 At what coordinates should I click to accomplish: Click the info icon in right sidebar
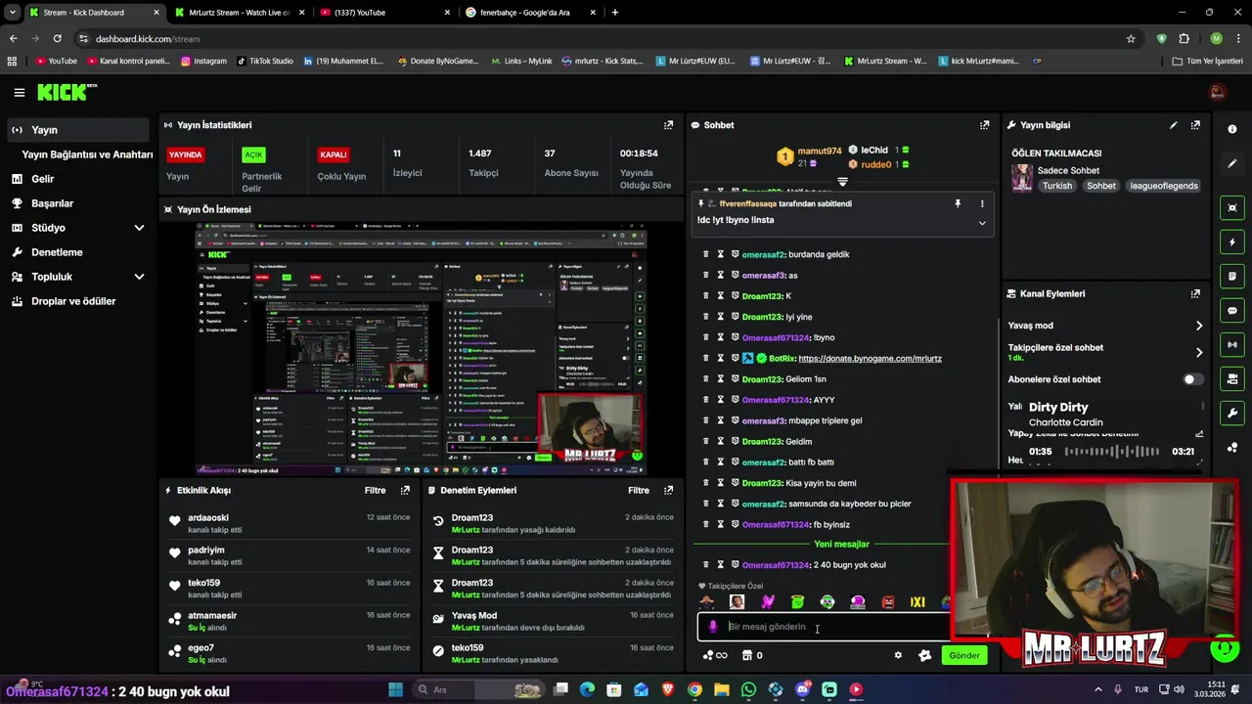1232,129
